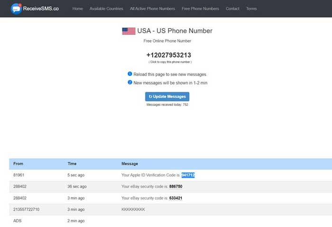Click sender 213557722710
This screenshot has height=227, width=332.
pos(26,209)
